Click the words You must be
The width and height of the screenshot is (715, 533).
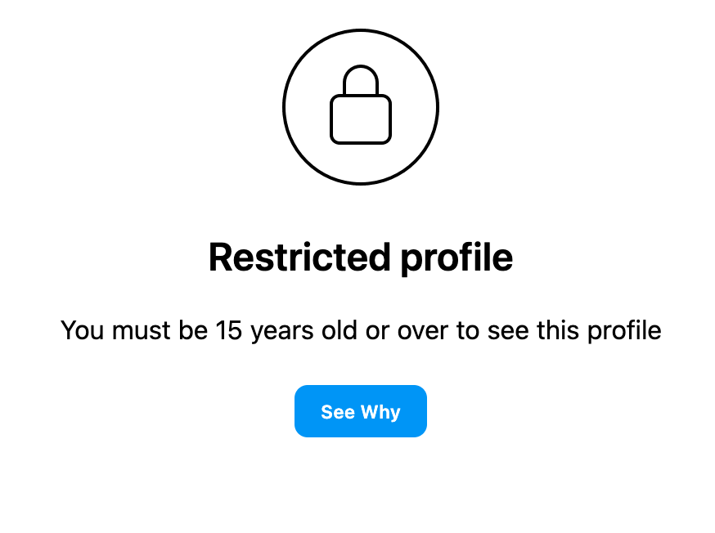[134, 330]
